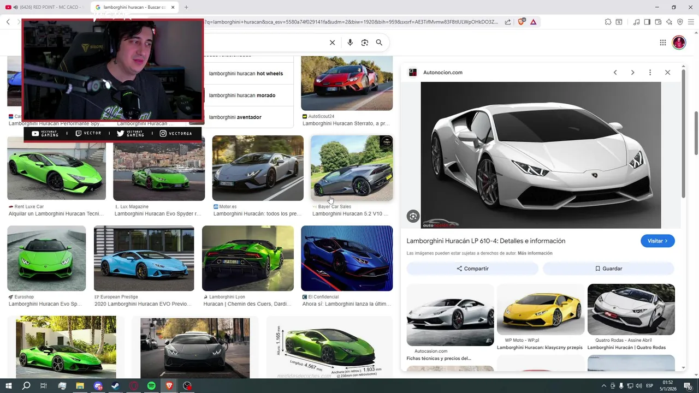
Task: Select suggestion lamborghini huracan morado
Action: pos(242,96)
